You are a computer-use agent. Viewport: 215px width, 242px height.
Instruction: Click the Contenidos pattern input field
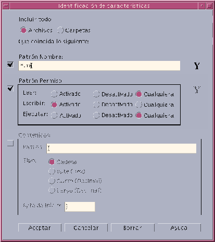[x=121, y=148]
